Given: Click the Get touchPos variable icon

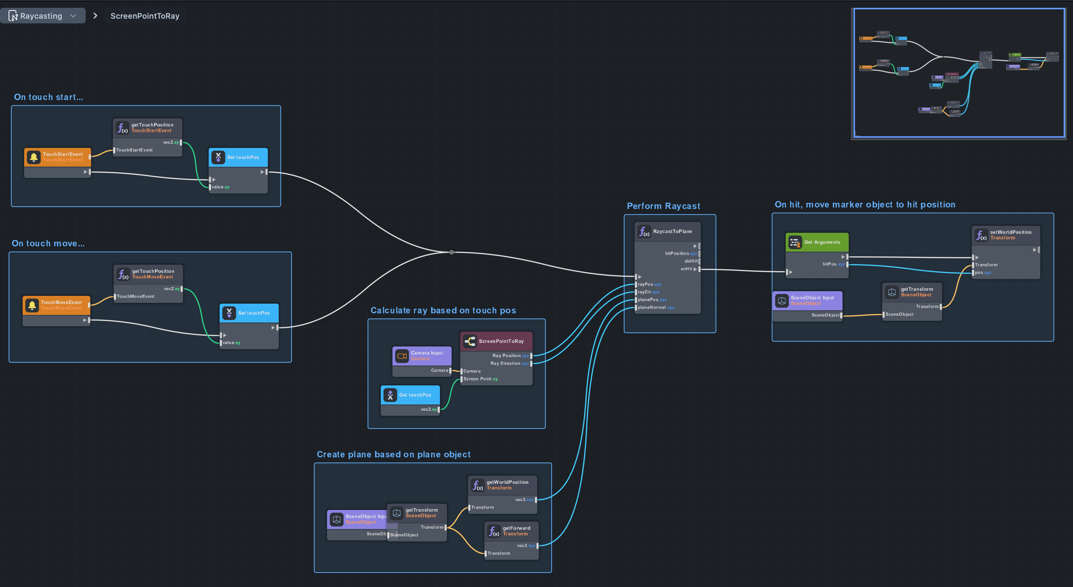Looking at the screenshot, I should 390,395.
